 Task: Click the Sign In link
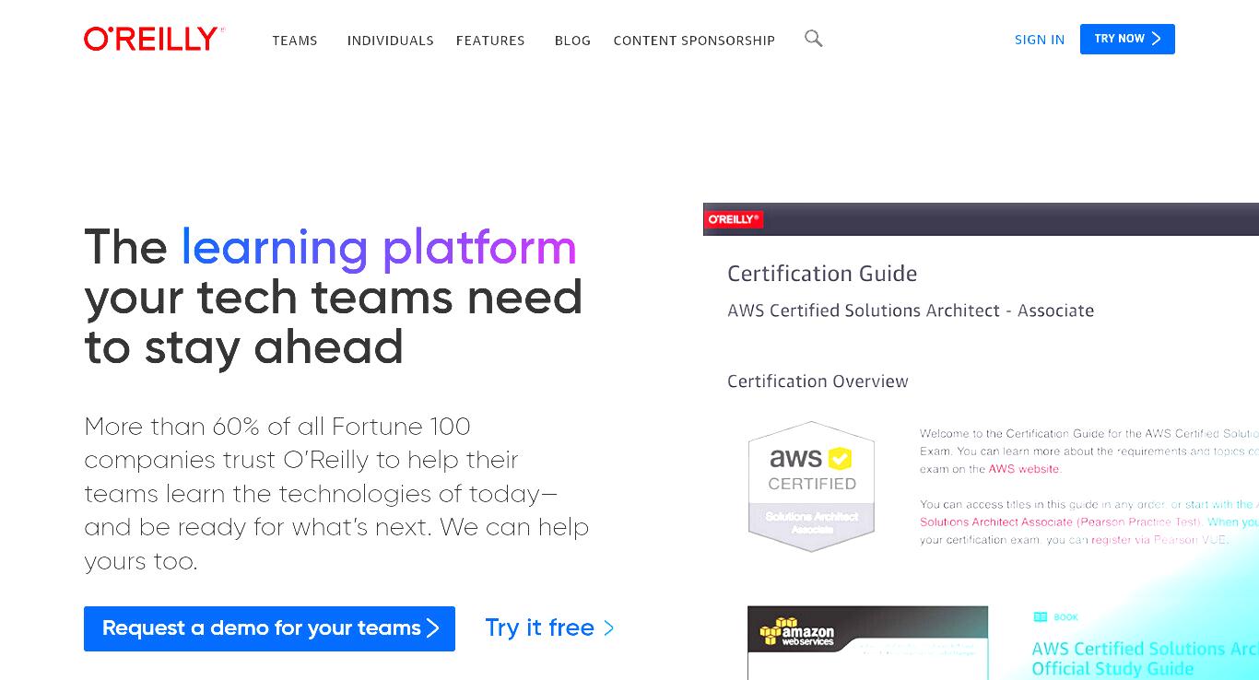coord(1040,40)
